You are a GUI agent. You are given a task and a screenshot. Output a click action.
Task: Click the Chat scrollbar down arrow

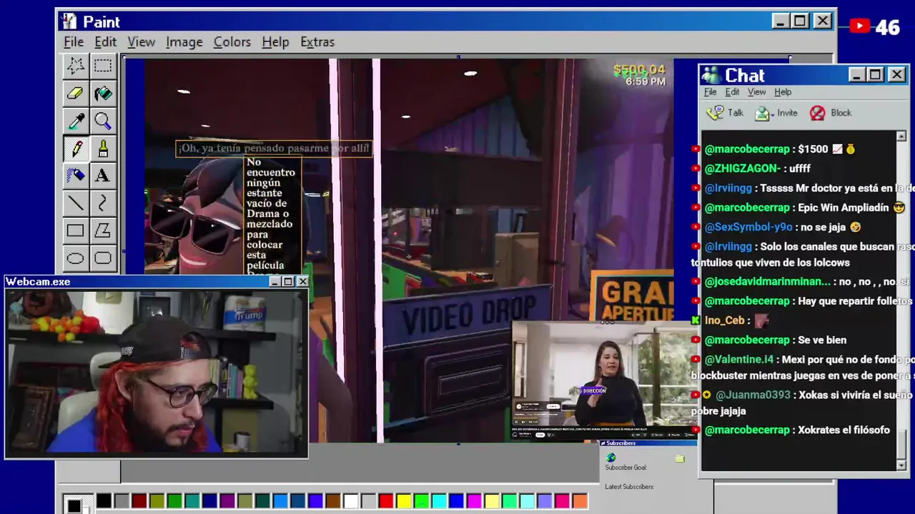click(901, 465)
